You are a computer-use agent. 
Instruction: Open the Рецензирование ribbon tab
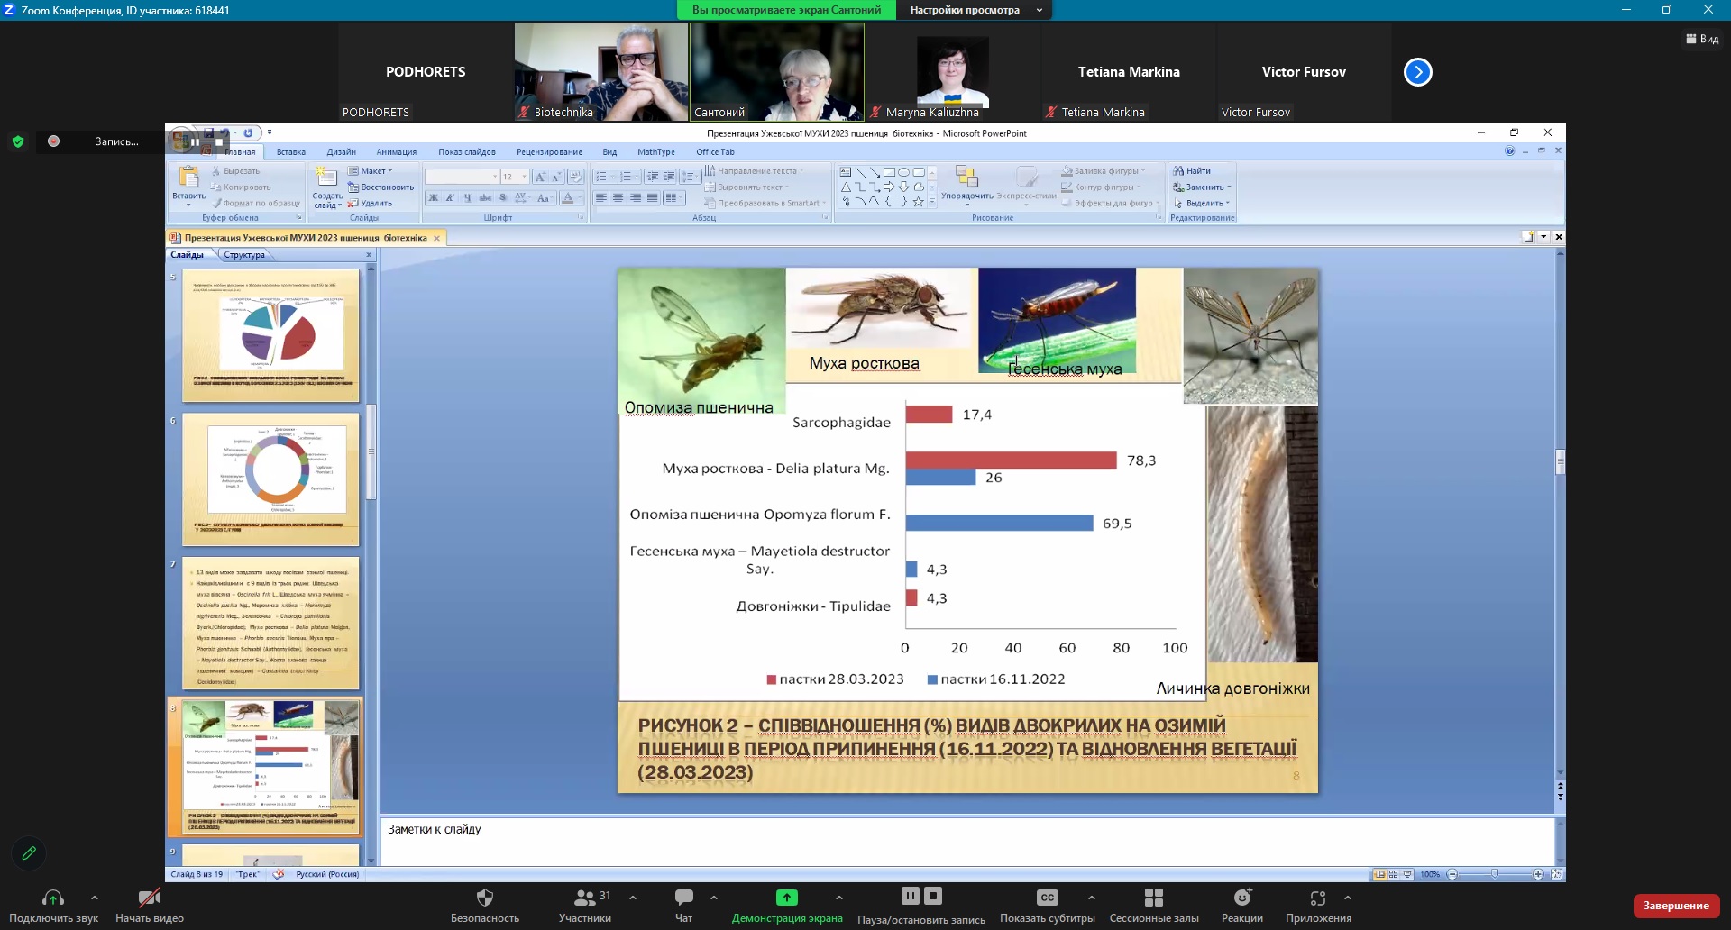click(549, 152)
